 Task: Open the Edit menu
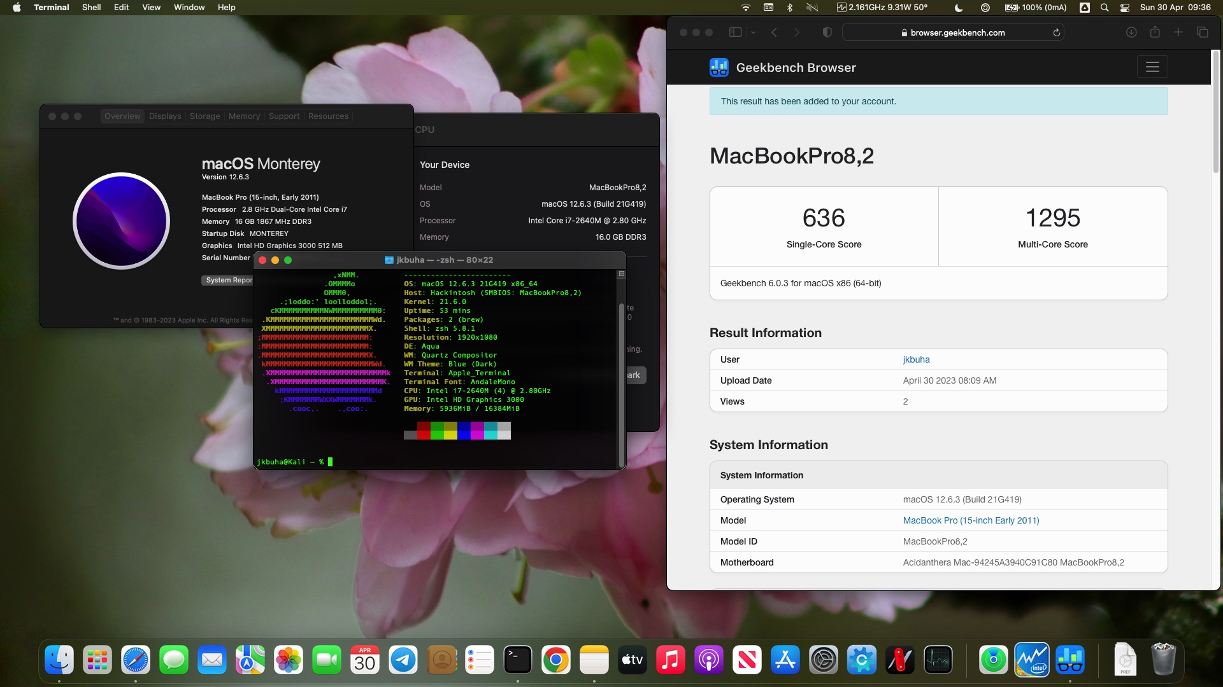click(x=121, y=8)
